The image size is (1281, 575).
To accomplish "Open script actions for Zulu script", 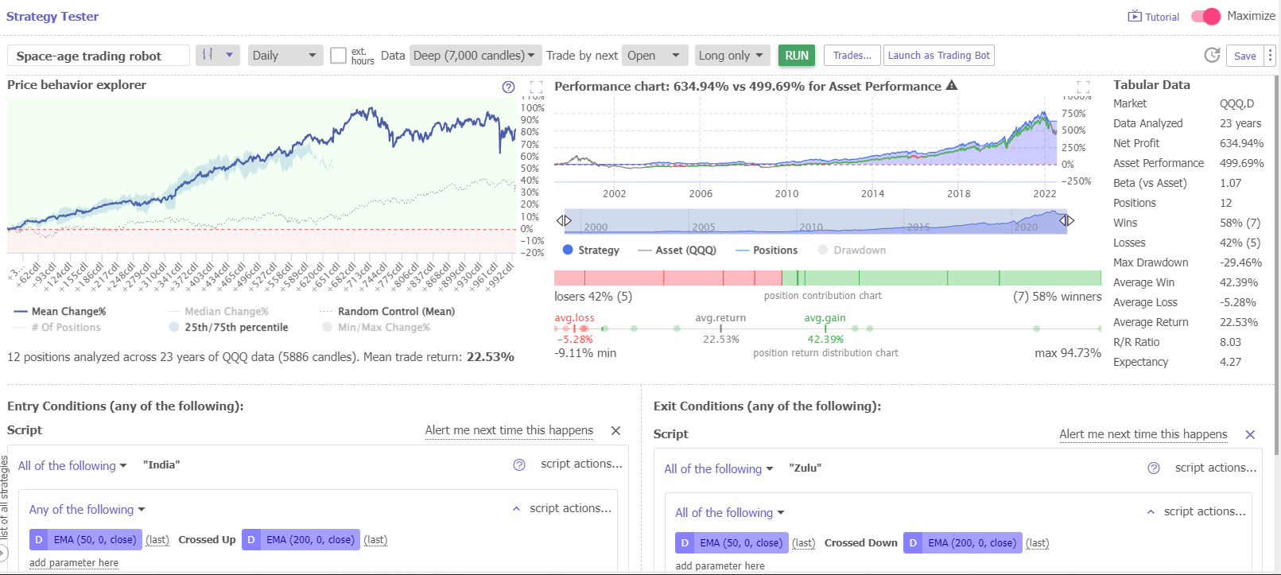I will coord(1216,468).
